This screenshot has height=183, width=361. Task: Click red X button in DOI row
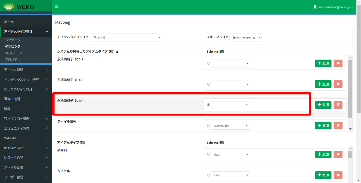point(338,63)
